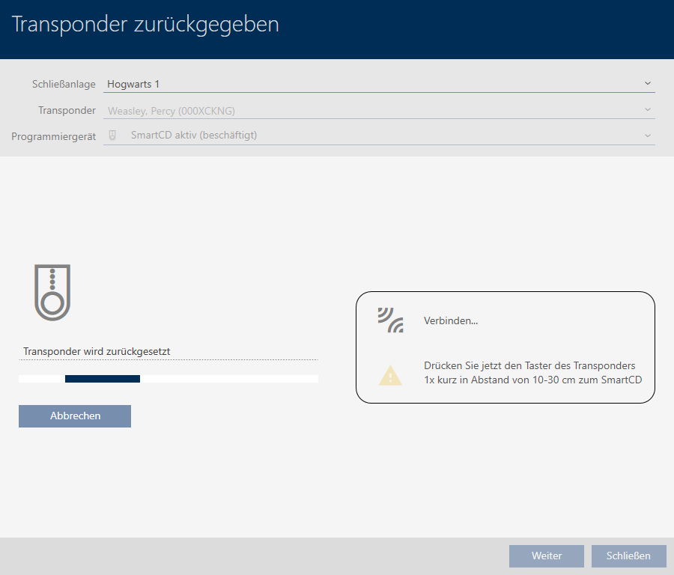Click the blue reset progress bar
This screenshot has width=674, height=575.
[103, 379]
